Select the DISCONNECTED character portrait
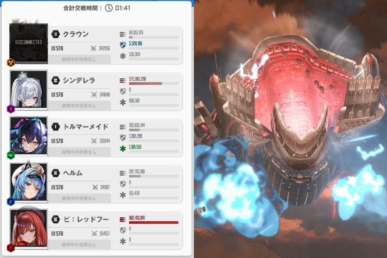Viewport: 387px width, 258px height. tap(29, 43)
